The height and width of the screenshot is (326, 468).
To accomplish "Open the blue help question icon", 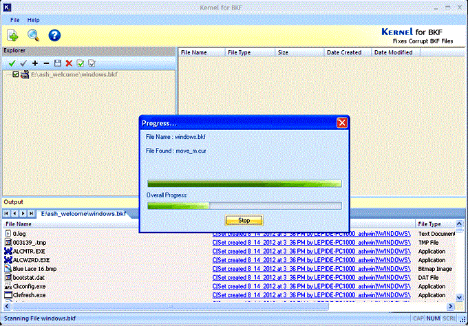I will [54, 35].
